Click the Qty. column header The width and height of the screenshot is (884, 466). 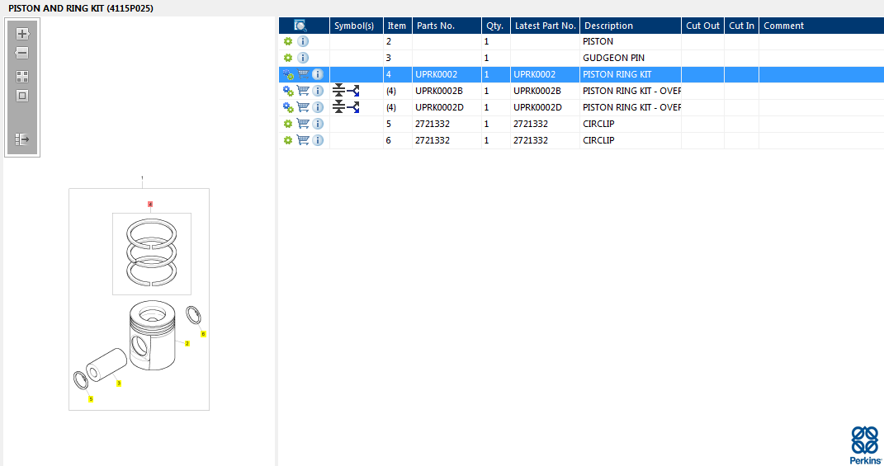point(495,26)
